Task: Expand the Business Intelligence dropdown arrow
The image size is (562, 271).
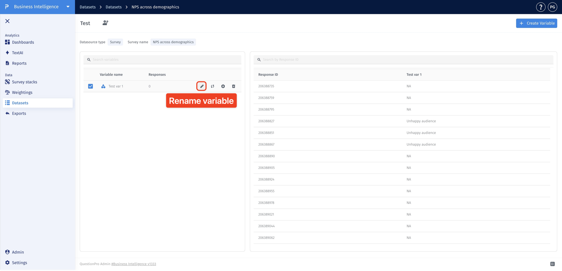Action: (x=68, y=7)
